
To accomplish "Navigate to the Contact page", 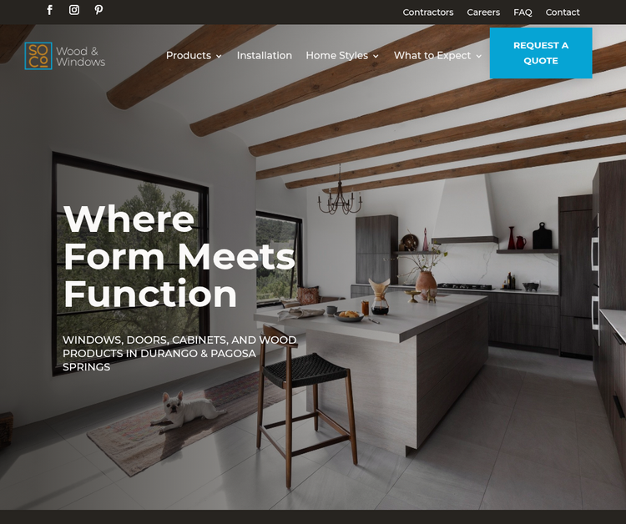I will click(x=563, y=13).
